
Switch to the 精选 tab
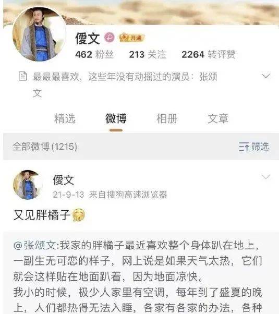(x=65, y=118)
